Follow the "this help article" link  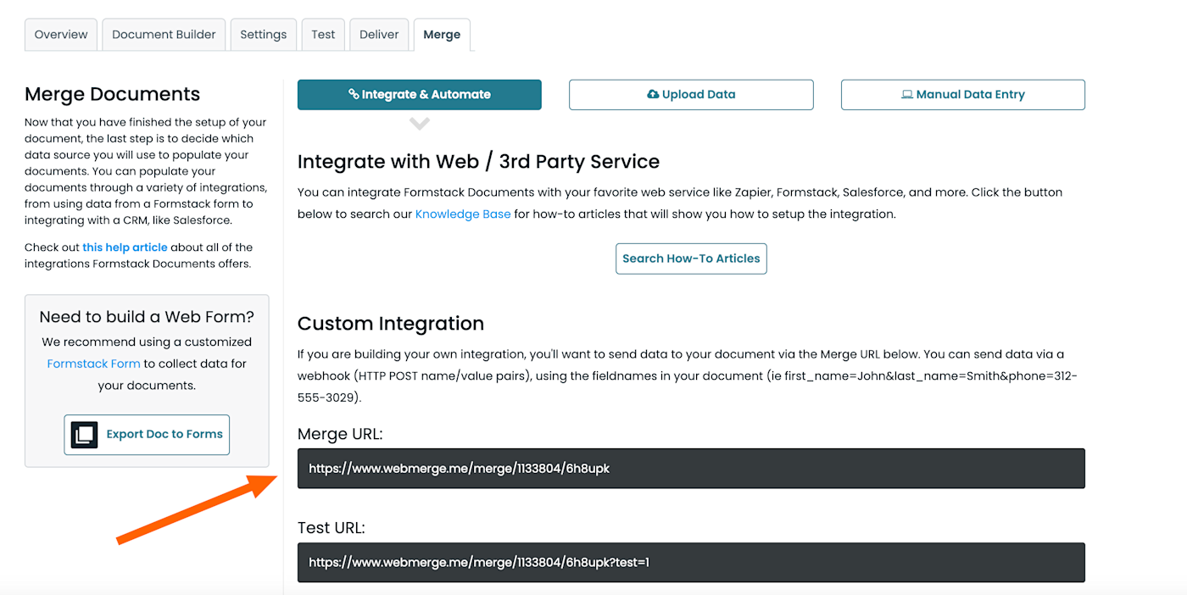point(125,247)
